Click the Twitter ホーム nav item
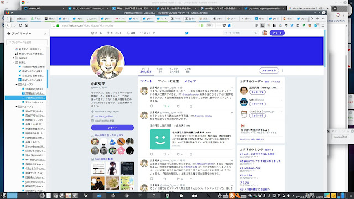 pos(96,33)
